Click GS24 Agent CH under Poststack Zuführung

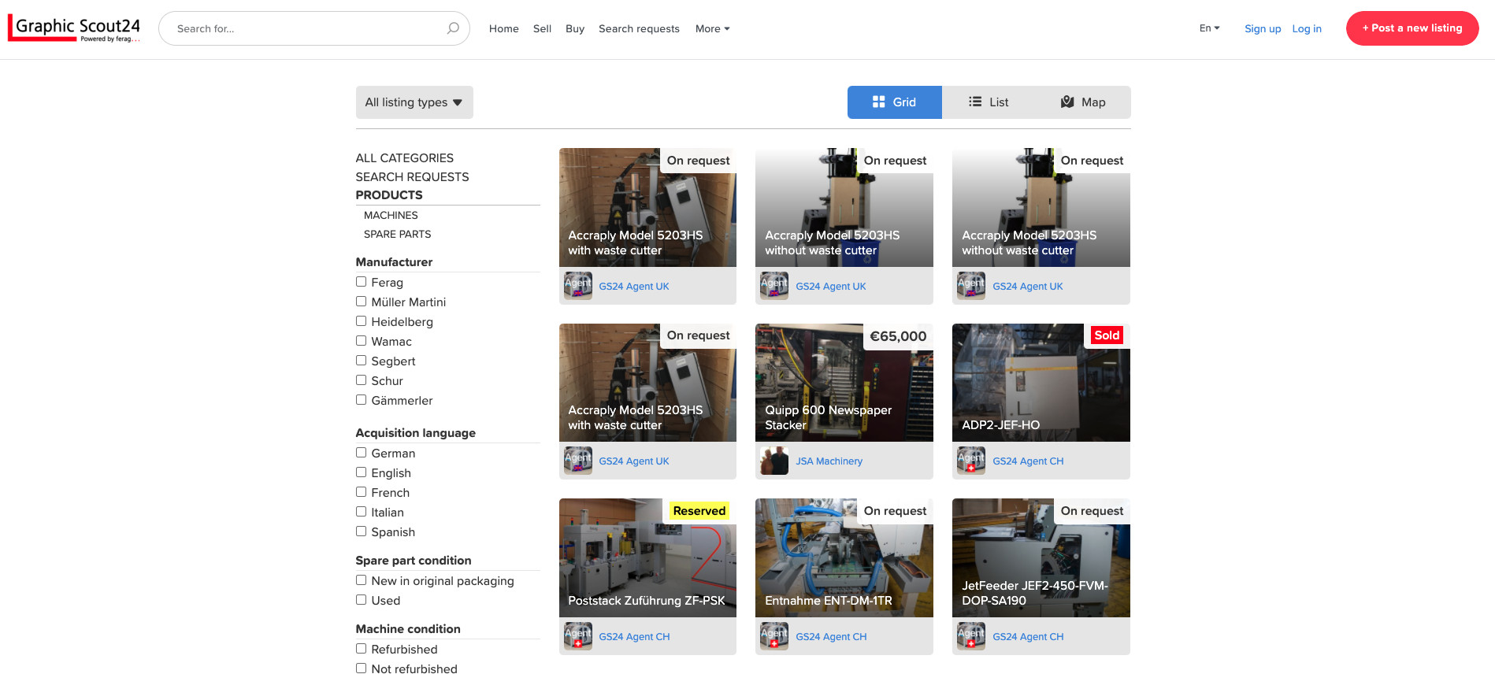[634, 637]
